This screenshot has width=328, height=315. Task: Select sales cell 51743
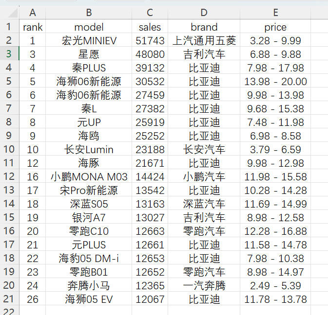tap(150, 40)
